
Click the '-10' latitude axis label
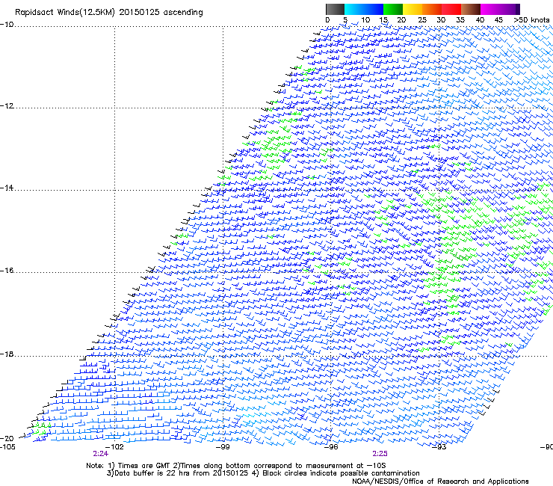(7, 25)
